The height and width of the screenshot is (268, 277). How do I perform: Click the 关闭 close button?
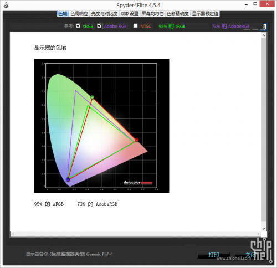[250, 255]
